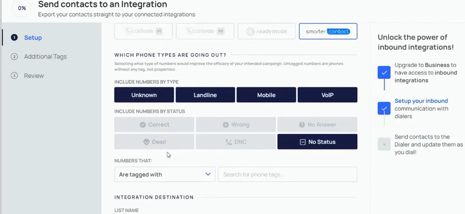The height and width of the screenshot is (214, 465).
Task: Click the dropdown chevron next to Are tagged with
Action: [x=208, y=174]
